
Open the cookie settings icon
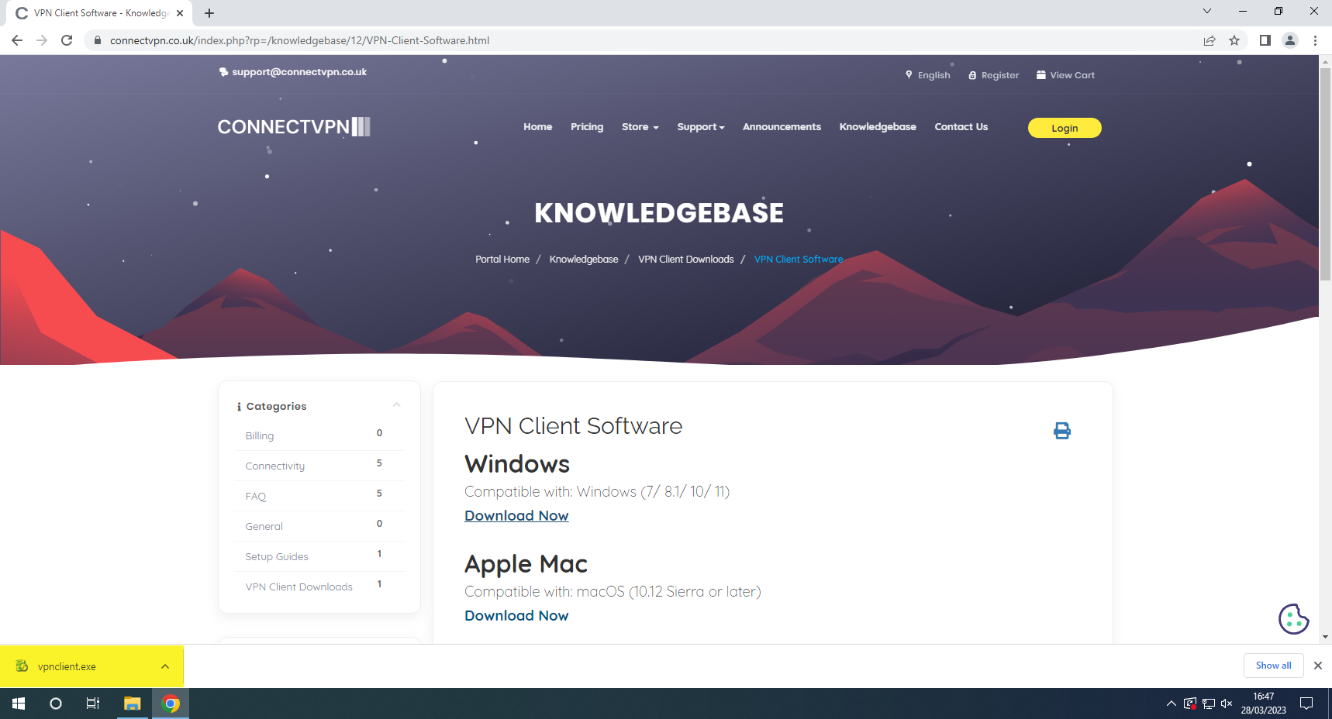[x=1293, y=619]
